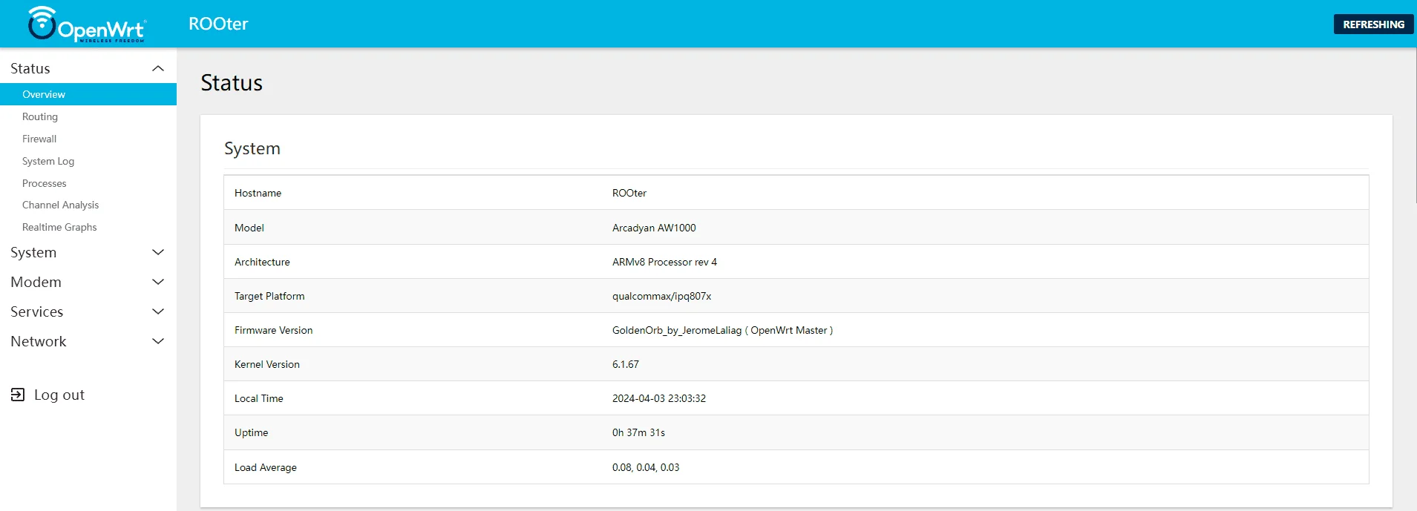
Task: Open the Routing page
Action: (40, 116)
